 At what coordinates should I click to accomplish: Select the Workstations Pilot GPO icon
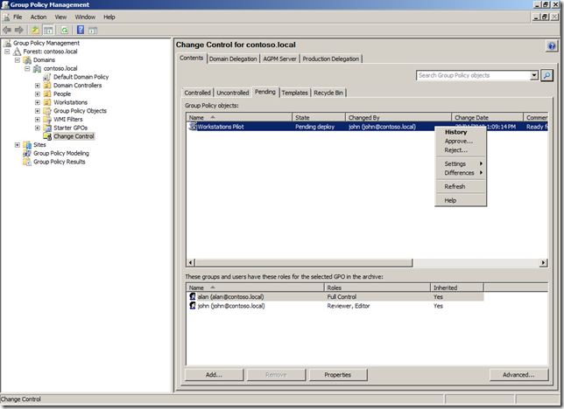coord(193,127)
